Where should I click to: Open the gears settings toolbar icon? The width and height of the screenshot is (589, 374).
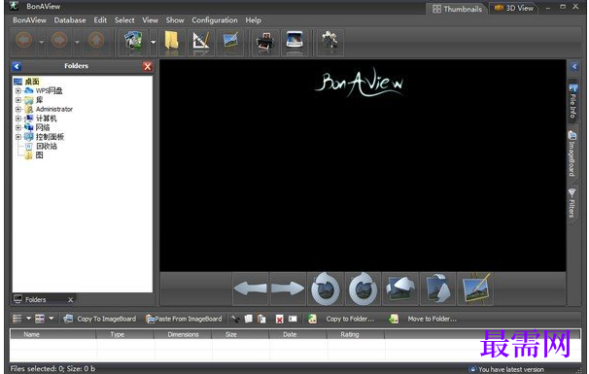(329, 41)
